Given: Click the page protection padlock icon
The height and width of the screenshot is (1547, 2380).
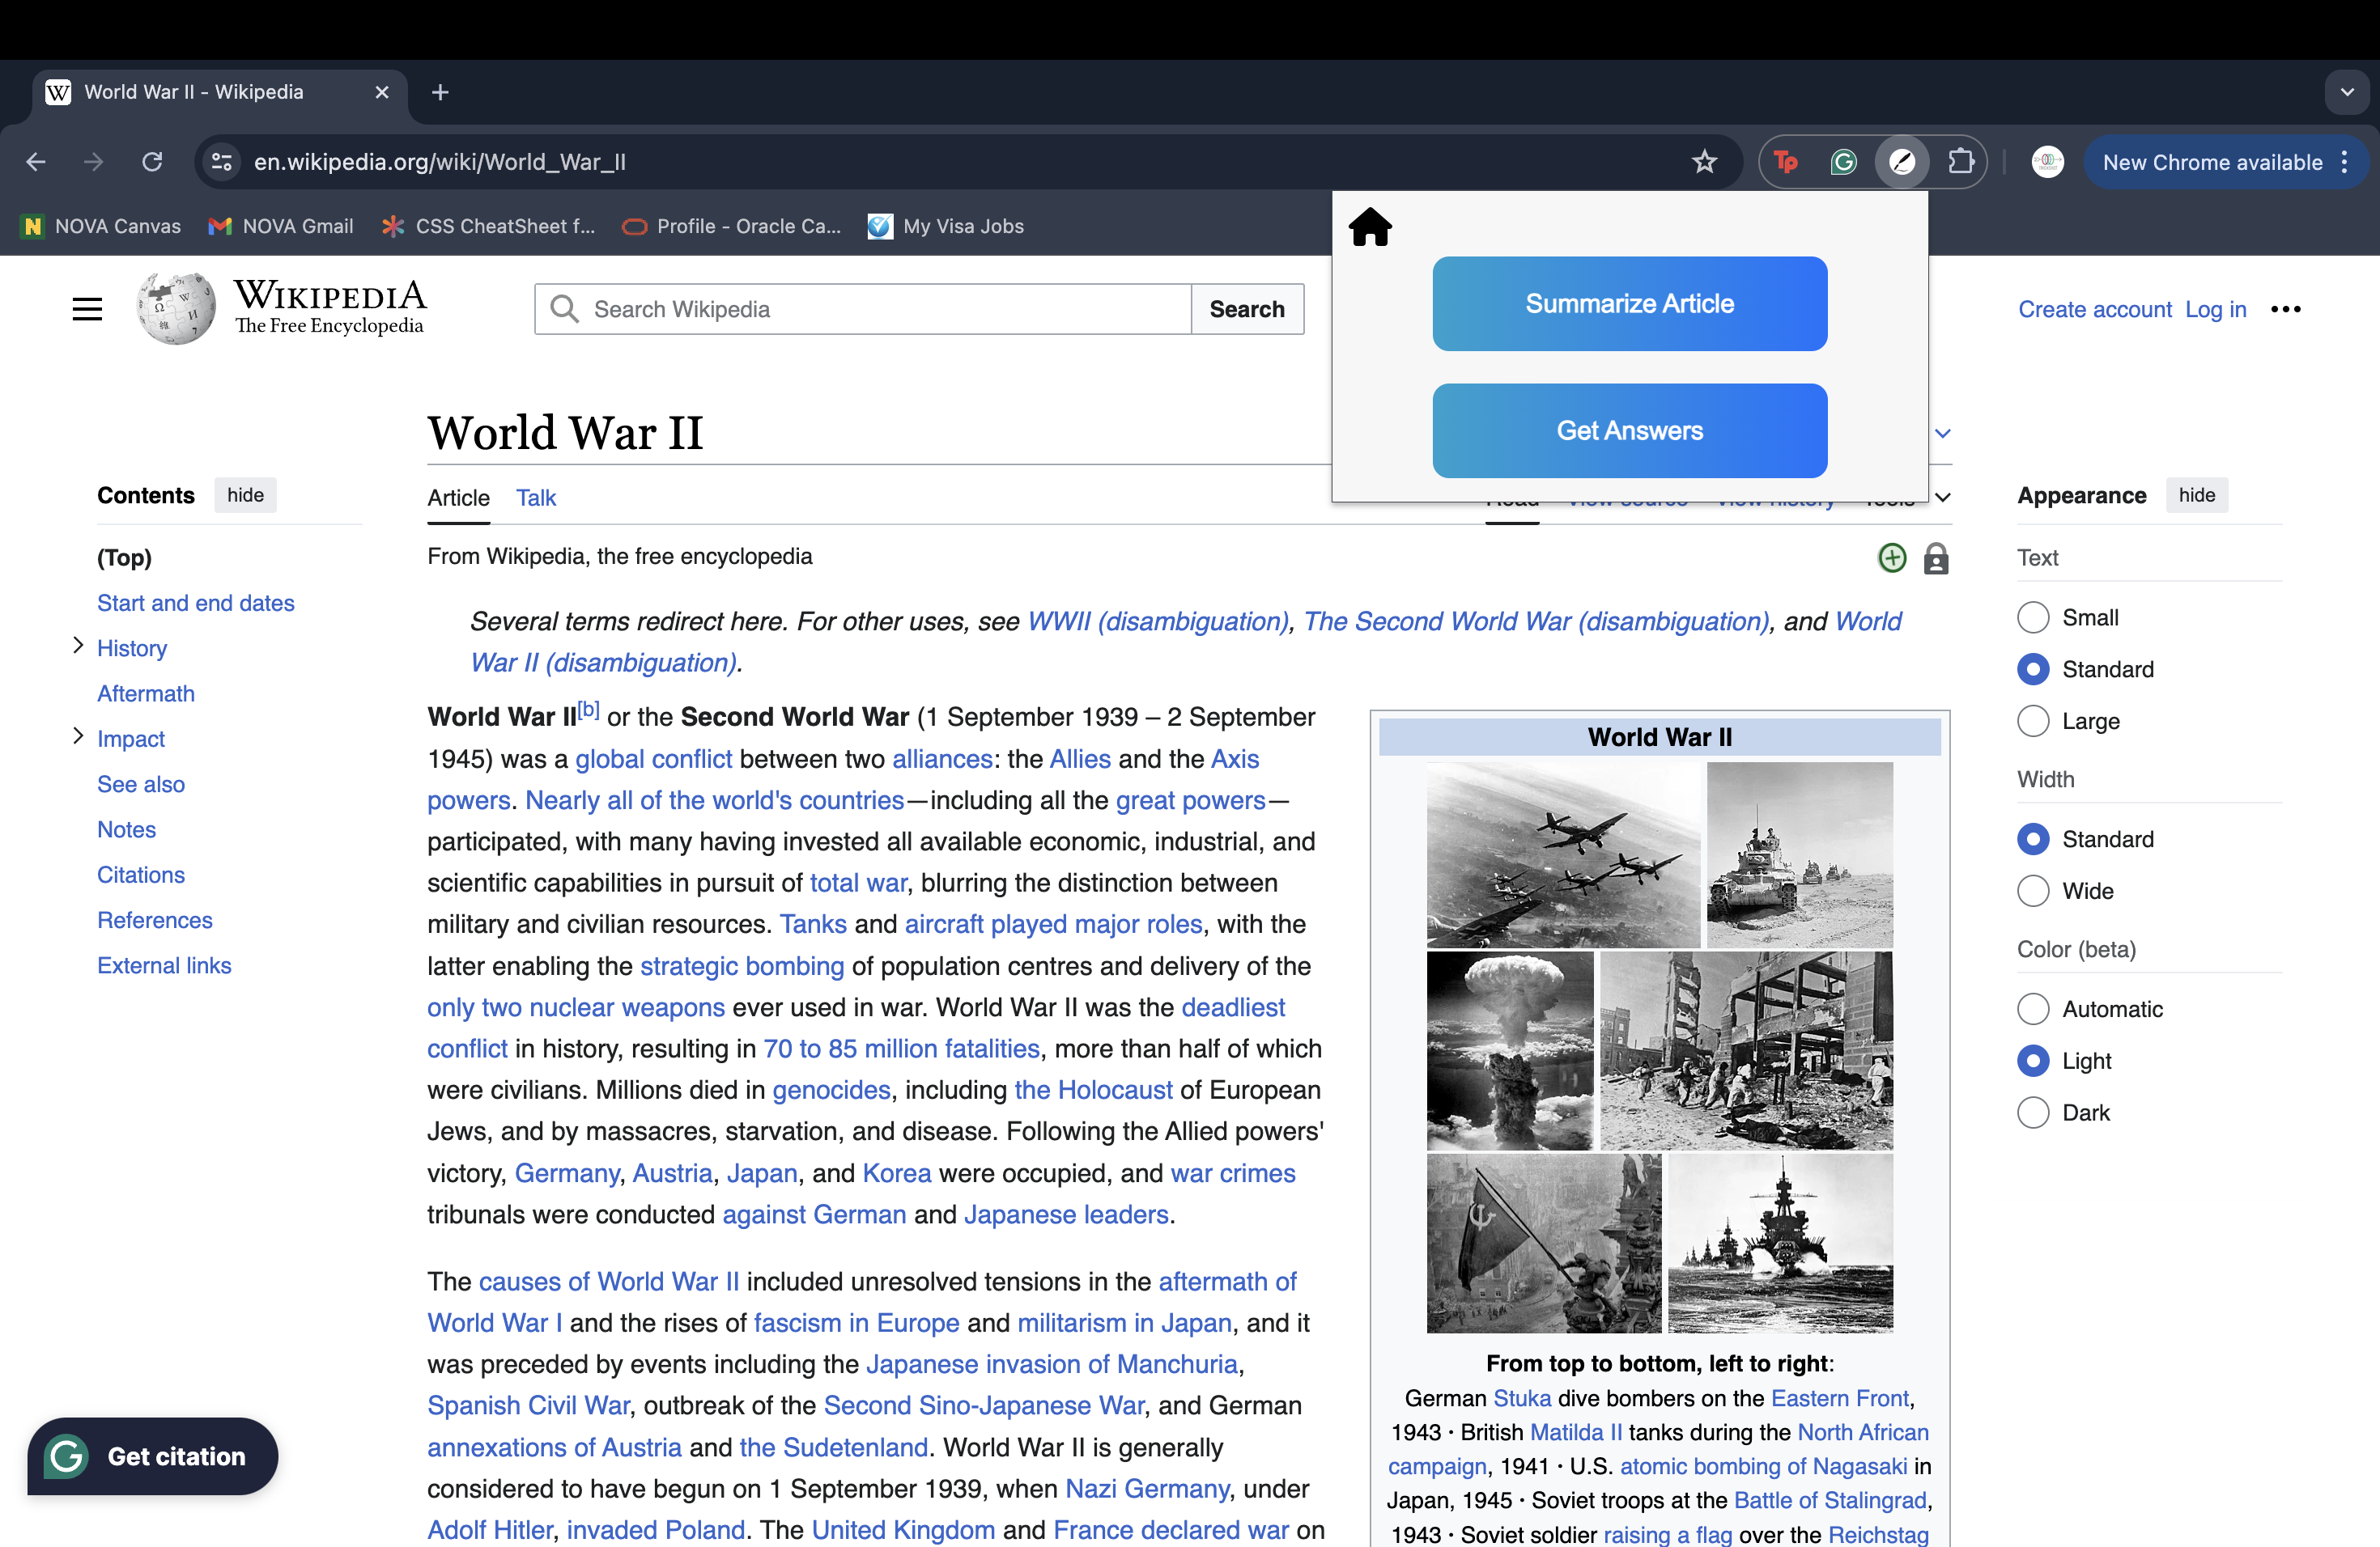Looking at the screenshot, I should [x=1935, y=558].
